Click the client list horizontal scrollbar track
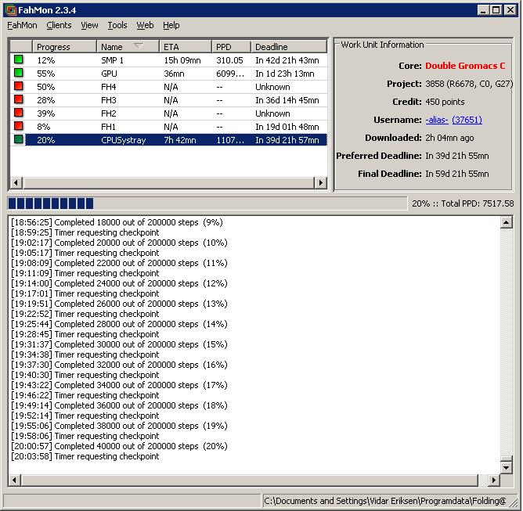The image size is (523, 511). click(168, 182)
